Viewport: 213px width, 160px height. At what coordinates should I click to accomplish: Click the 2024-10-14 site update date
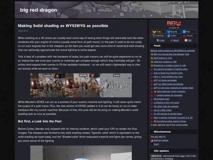[156, 156]
